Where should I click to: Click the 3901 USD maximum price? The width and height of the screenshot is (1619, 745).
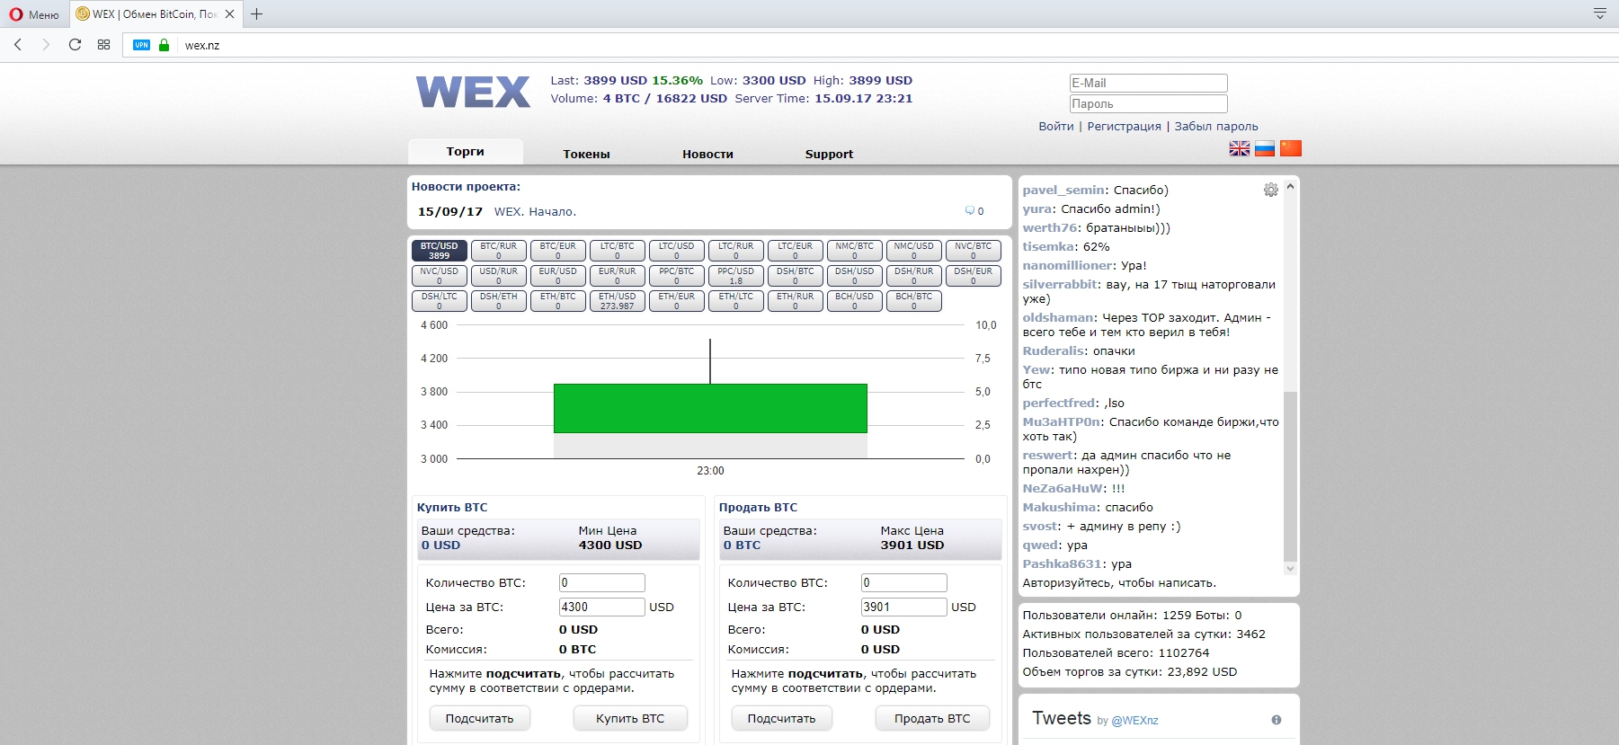pos(912,545)
